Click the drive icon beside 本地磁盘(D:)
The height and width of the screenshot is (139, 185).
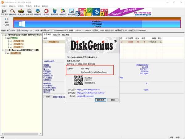click(11, 41)
